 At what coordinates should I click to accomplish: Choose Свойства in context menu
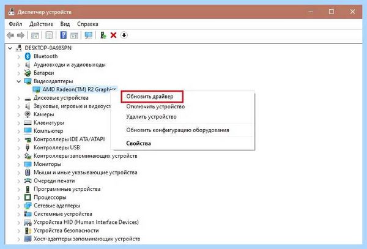[x=138, y=143]
